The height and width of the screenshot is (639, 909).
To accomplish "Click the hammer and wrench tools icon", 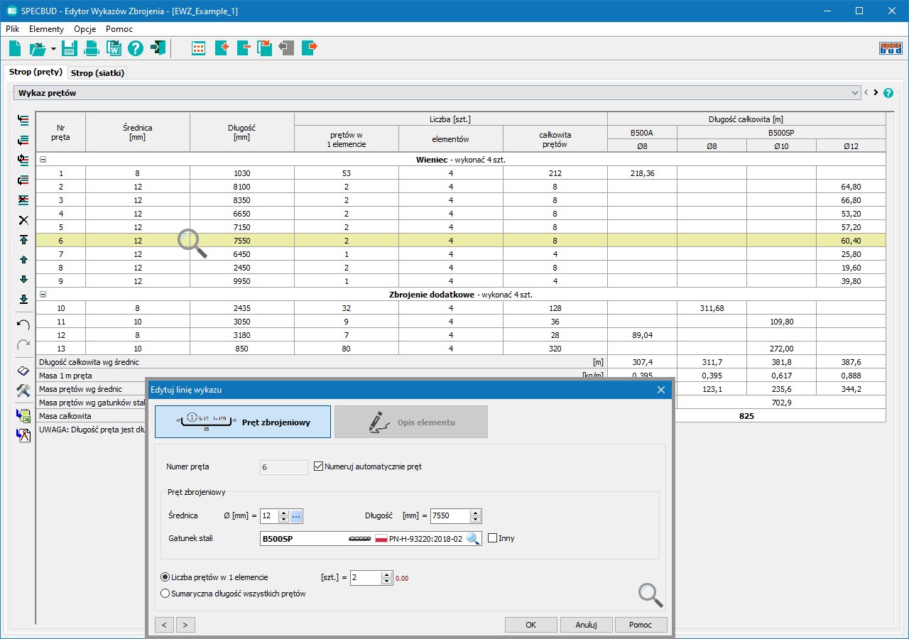I will pyautogui.click(x=23, y=390).
